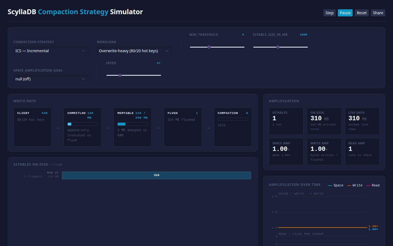Click the speed value 1×

[x=159, y=63]
